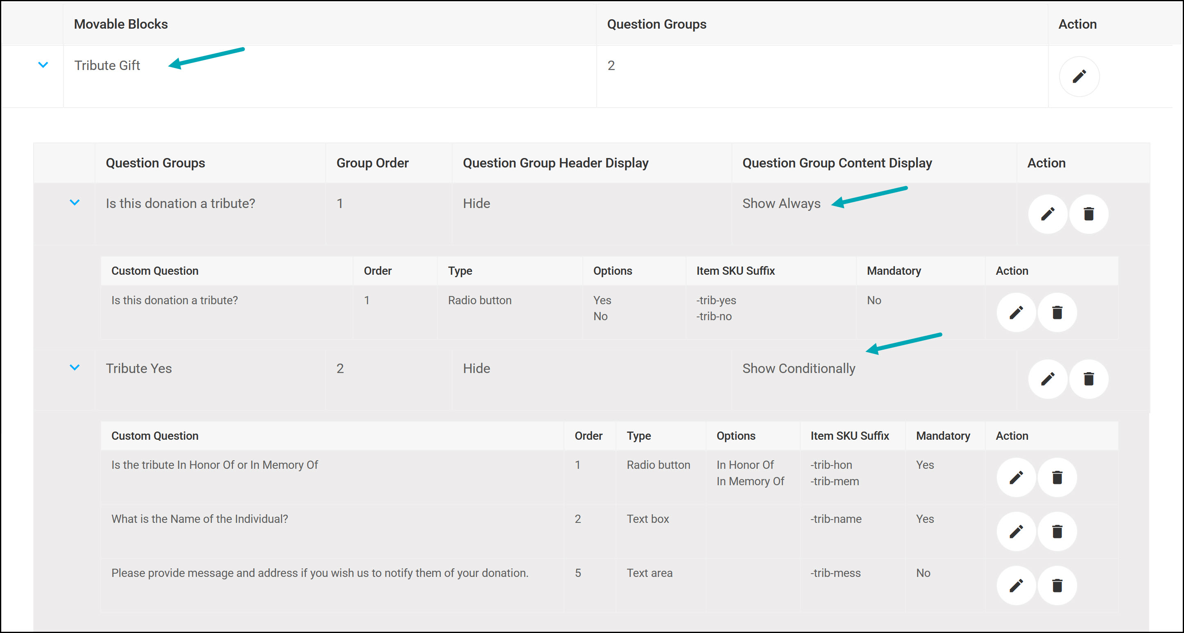Click the 'Mandatory' header in Tribute Yes question table
Viewport: 1184px width, 633px height.
[x=943, y=436]
